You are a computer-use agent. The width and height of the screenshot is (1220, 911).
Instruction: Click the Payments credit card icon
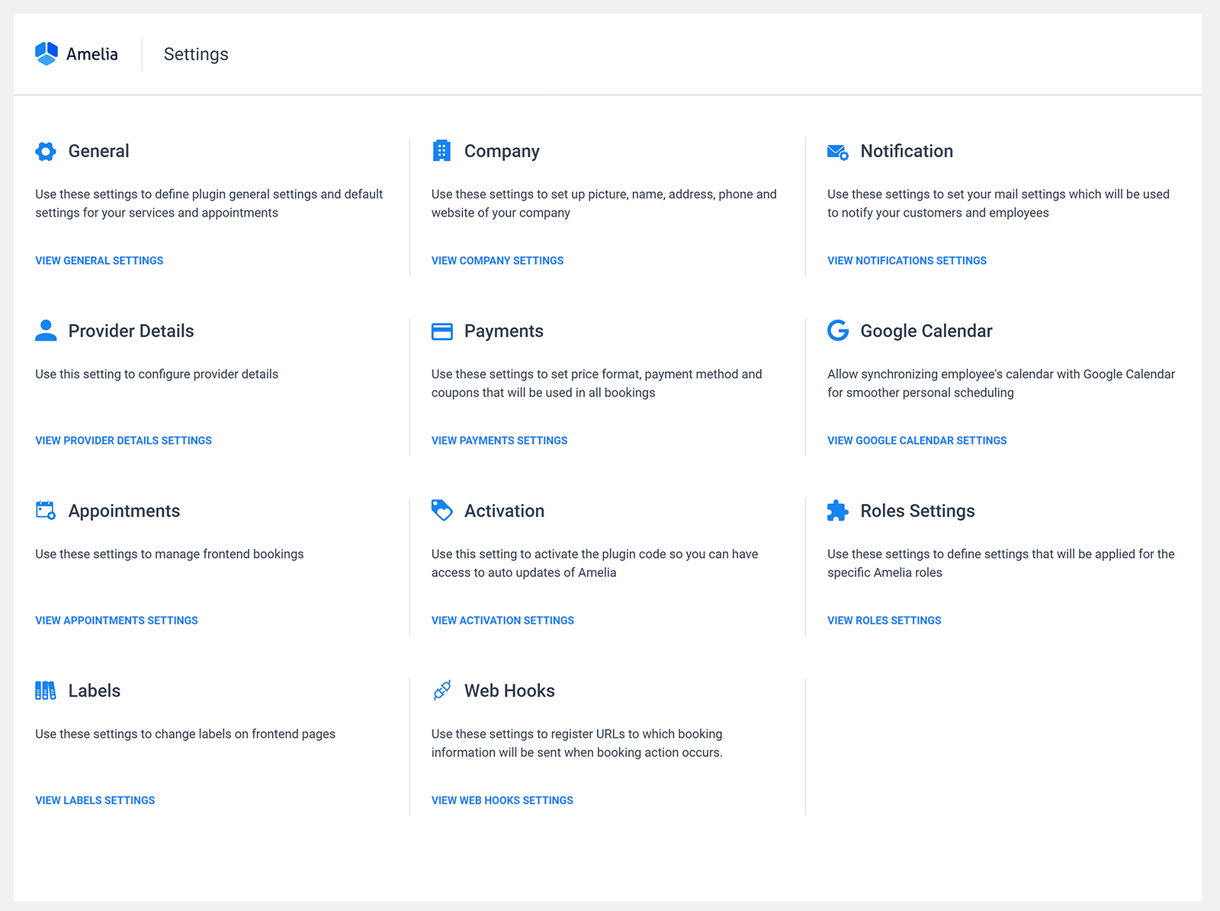[442, 331]
